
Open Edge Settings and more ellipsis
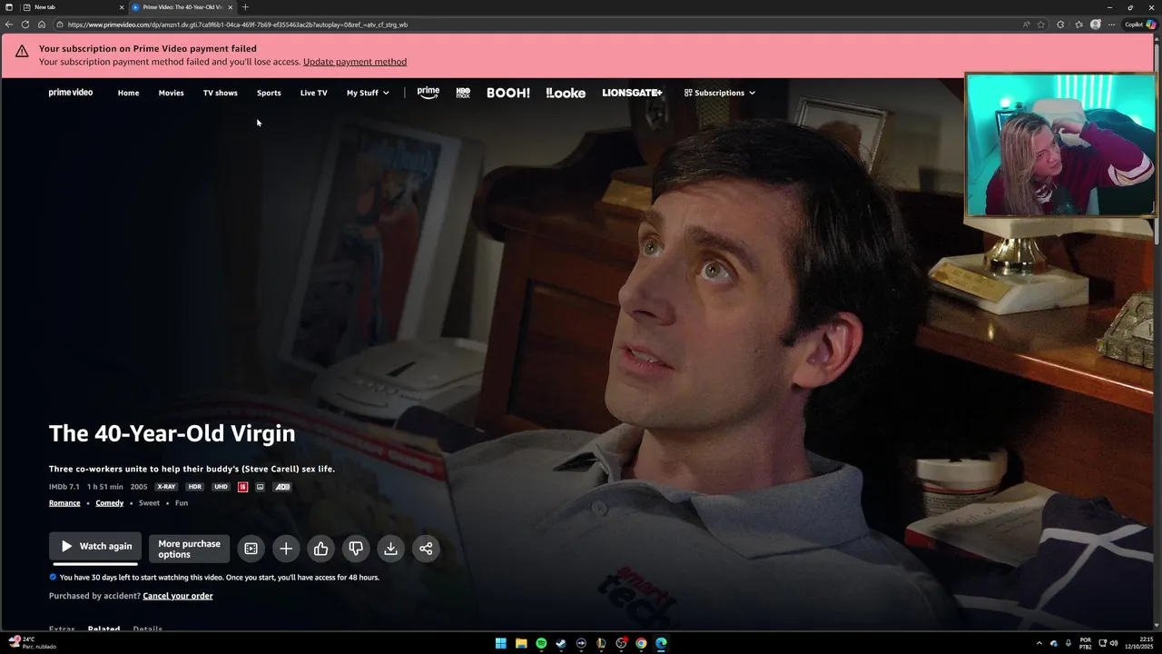1112,25
